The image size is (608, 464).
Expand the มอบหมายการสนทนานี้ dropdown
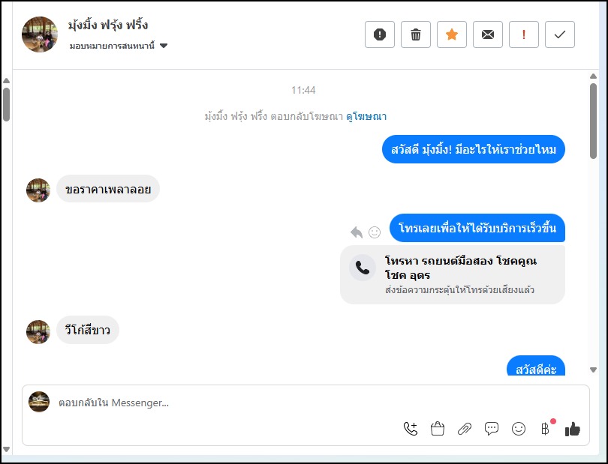[164, 46]
